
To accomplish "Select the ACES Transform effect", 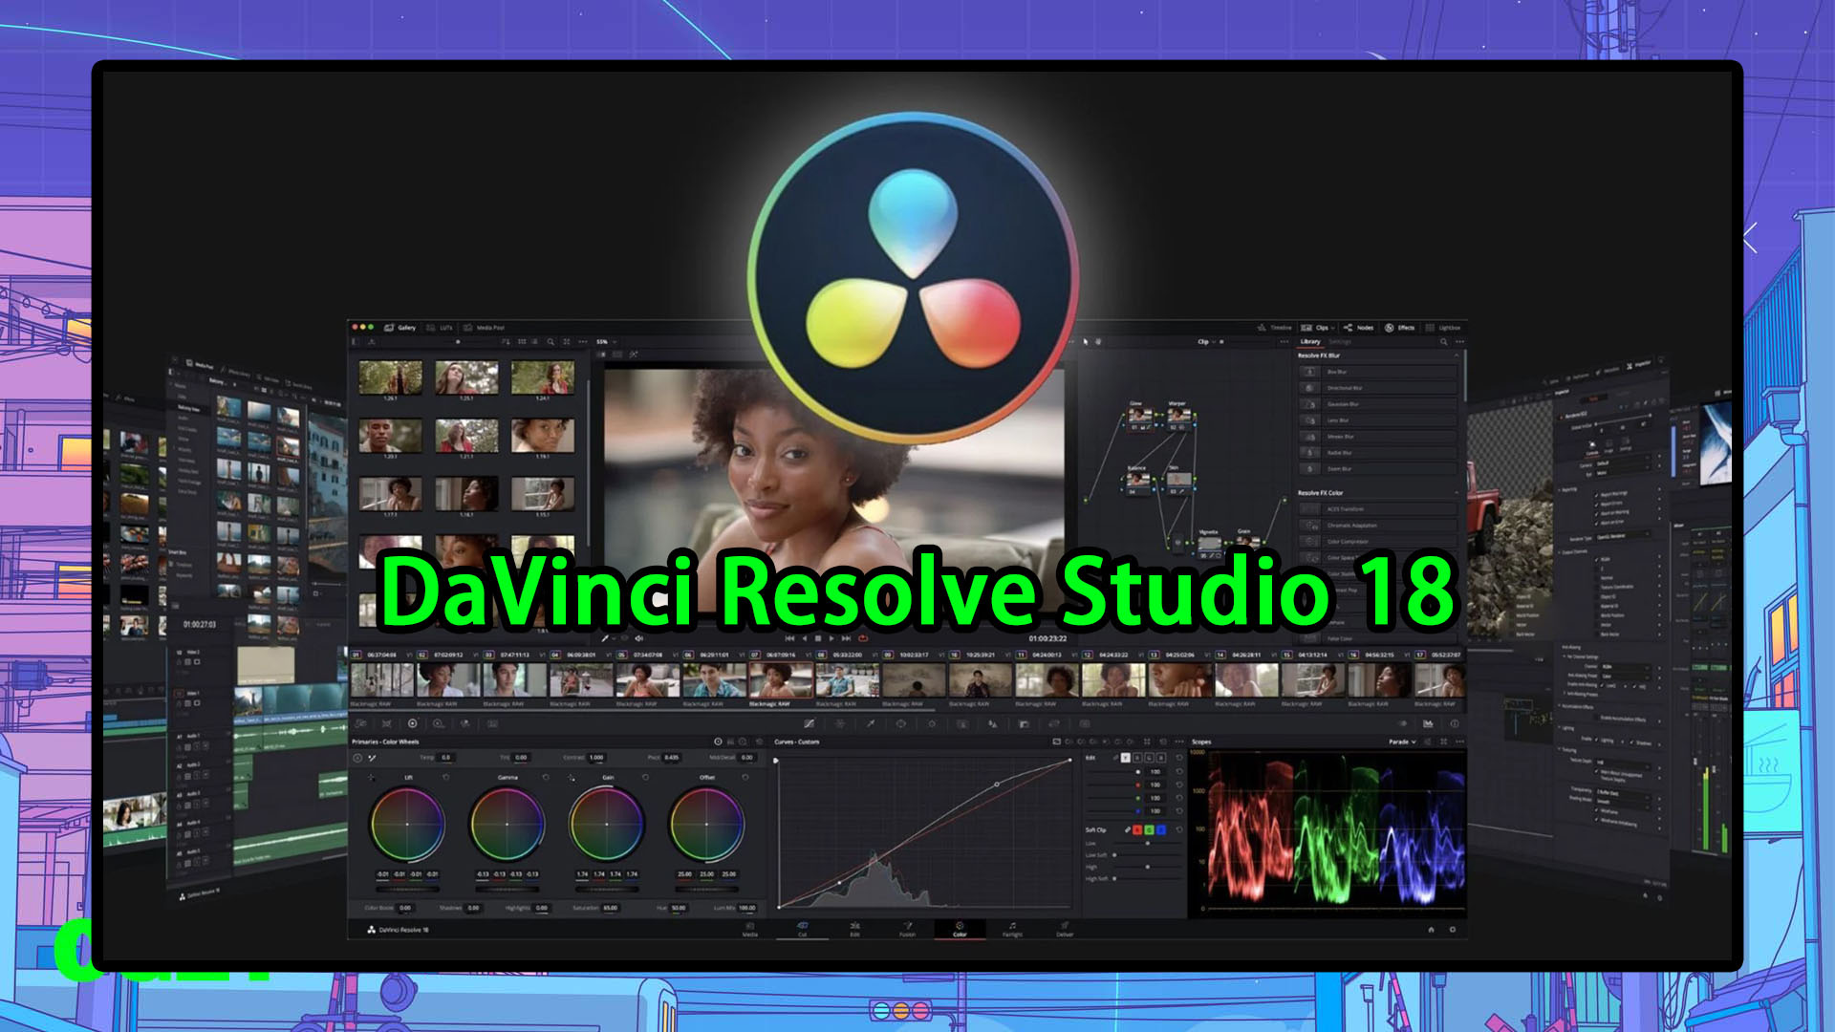I will (1376, 509).
